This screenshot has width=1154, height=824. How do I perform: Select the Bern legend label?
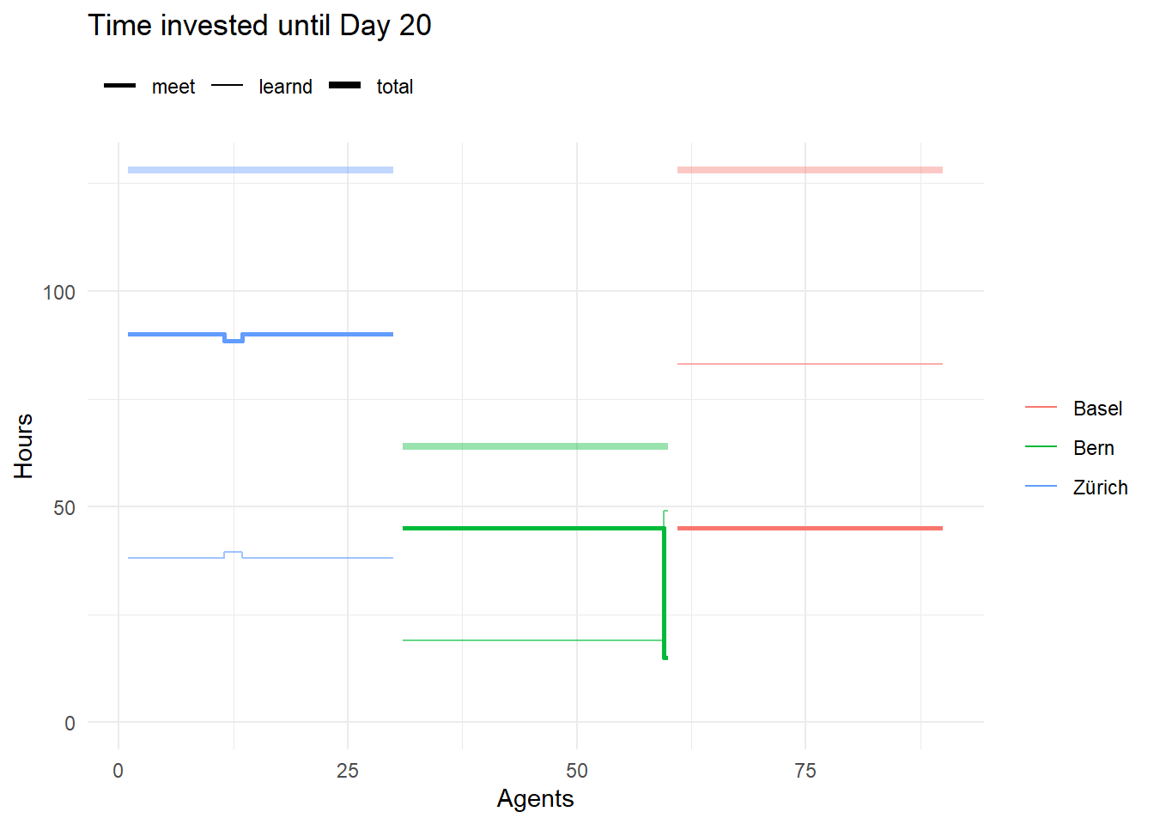coord(1093,448)
